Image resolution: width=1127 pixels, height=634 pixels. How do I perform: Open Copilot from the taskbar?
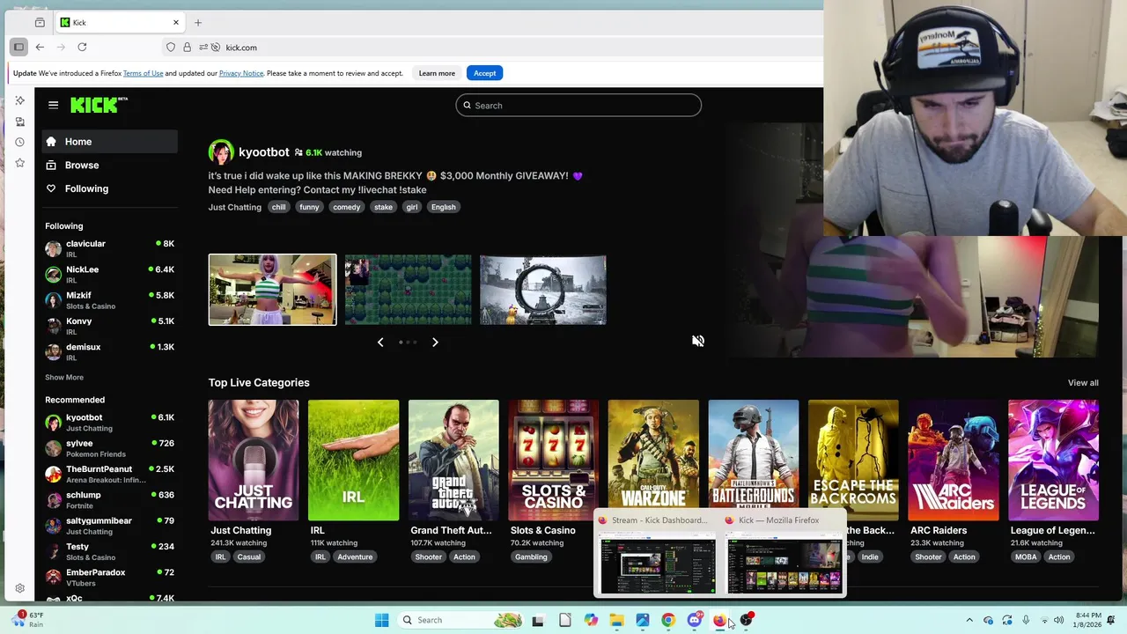pos(591,620)
